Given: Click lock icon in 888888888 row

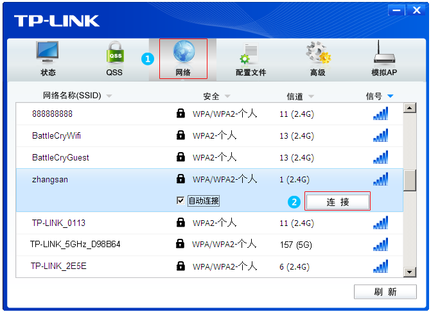Looking at the screenshot, I should [180, 113].
